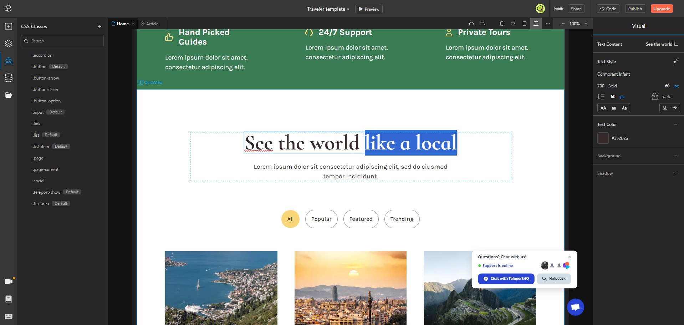Expand the Background section
The width and height of the screenshot is (684, 325).
pos(676,156)
